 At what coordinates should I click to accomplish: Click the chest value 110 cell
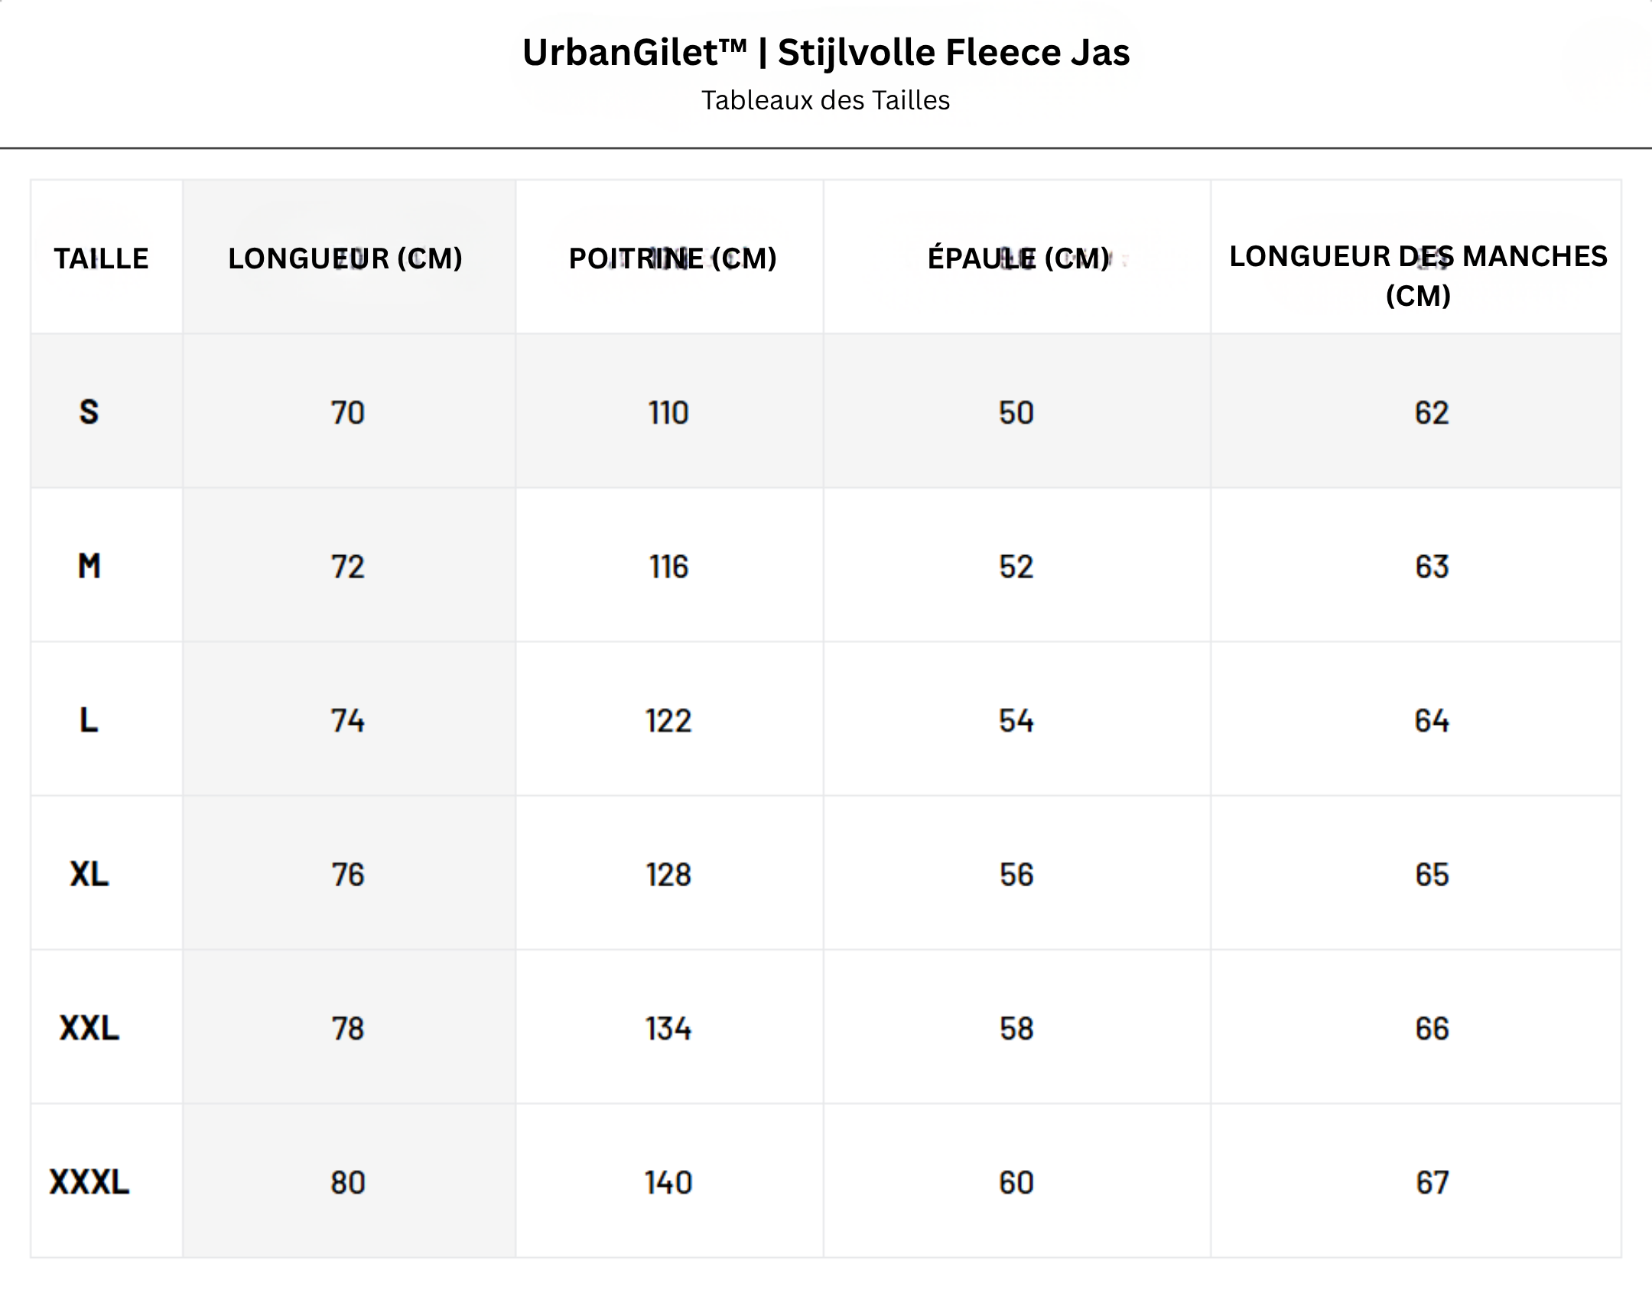click(x=668, y=413)
